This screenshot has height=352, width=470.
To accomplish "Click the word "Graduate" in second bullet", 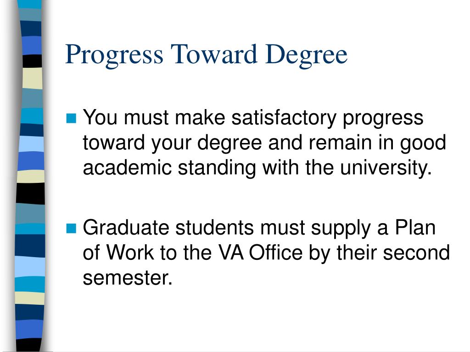I will point(126,227).
